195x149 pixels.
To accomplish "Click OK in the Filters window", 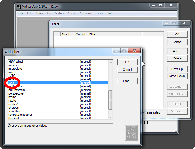I will click(x=177, y=34).
